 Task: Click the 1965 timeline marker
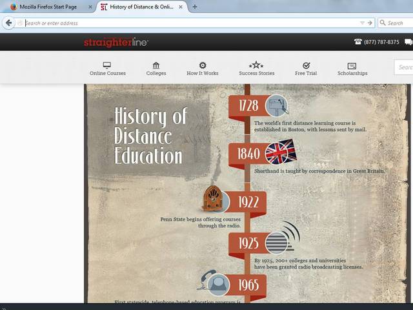[x=248, y=285]
